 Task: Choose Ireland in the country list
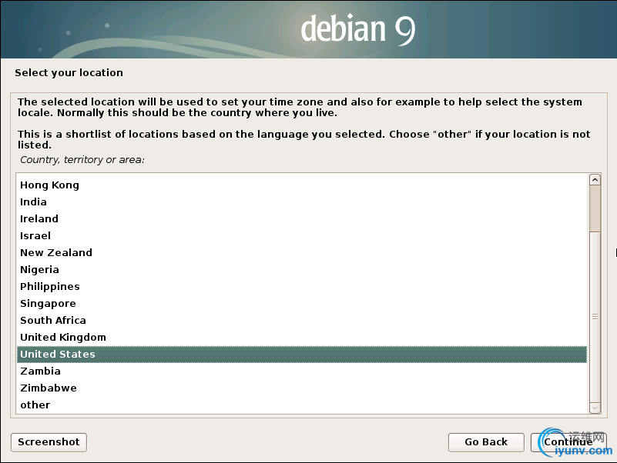pos(302,219)
